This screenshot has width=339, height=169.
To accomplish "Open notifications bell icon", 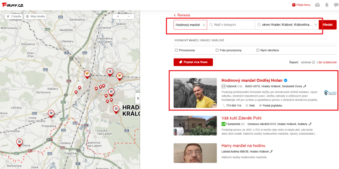I will pos(327,5).
